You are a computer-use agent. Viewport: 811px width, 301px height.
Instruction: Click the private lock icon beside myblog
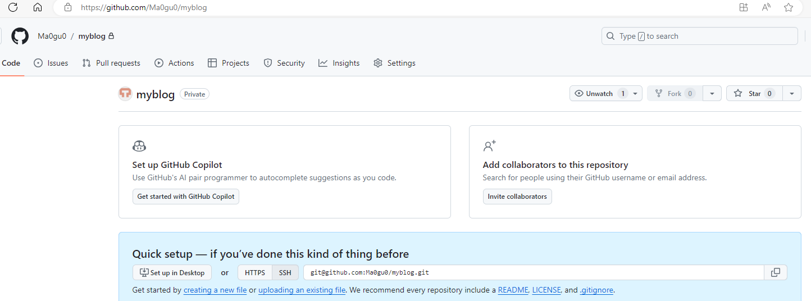[x=111, y=36]
